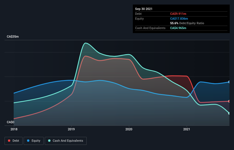
Task: Select the 2019 x-axis label
Action: (x=71, y=129)
